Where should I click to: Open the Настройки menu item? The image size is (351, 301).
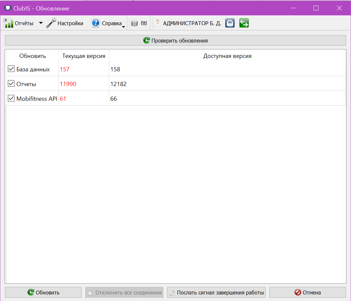click(70, 23)
